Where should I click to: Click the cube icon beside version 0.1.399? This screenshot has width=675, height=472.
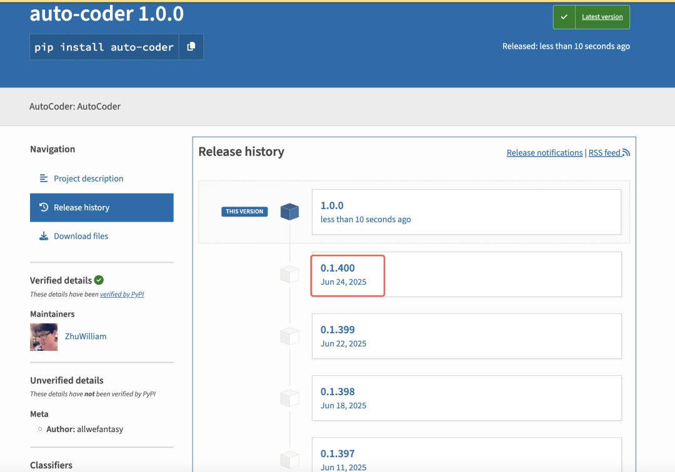pyautogui.click(x=290, y=336)
